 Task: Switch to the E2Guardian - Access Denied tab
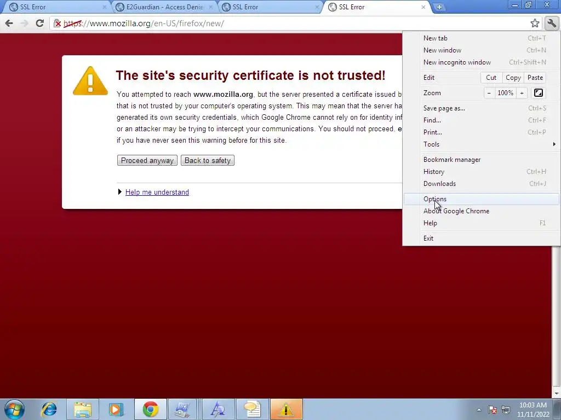pos(164,7)
